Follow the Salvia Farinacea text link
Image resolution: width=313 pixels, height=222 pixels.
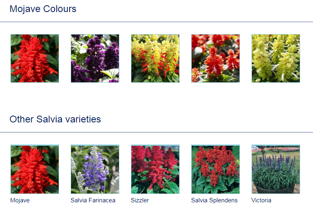pyautogui.click(x=93, y=200)
